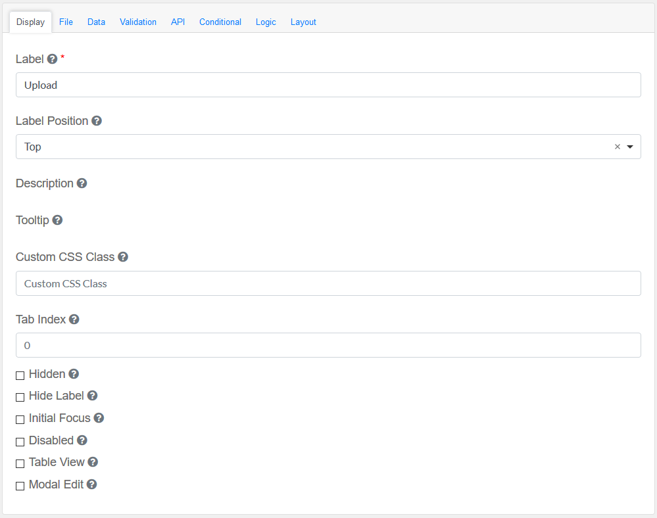Image resolution: width=657 pixels, height=518 pixels.
Task: Open the Conditional tab
Action: tap(220, 22)
